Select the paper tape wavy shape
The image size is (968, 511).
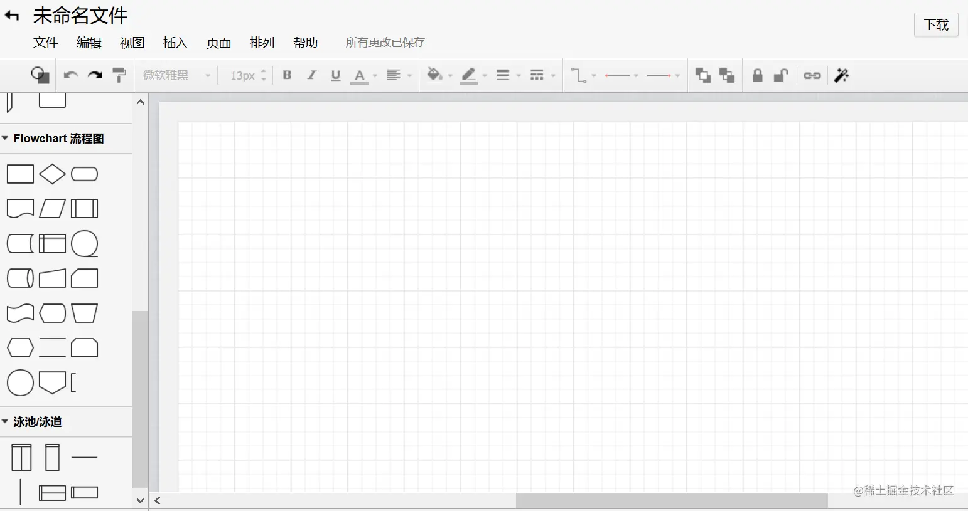pyautogui.click(x=20, y=313)
